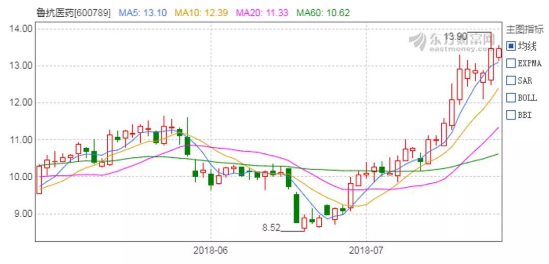The image size is (549, 264).
Task: Select the 2018-07 date axis label
Action: point(367,251)
